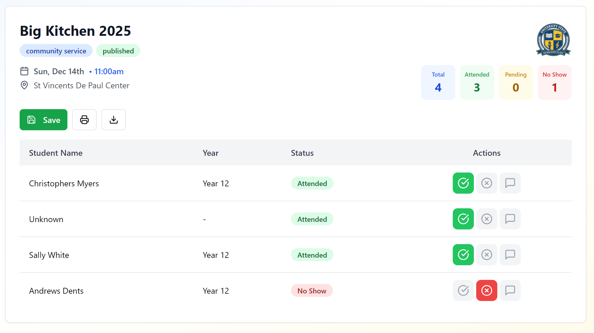Set Sally White to no show

486,255
